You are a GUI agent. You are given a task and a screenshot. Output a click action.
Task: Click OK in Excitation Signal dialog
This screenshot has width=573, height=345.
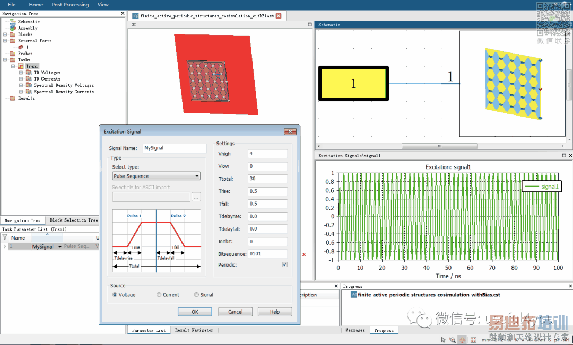[195, 312]
